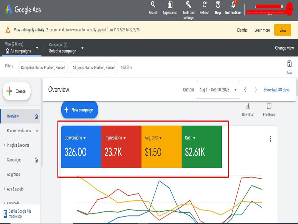Click the Google Ads mobile app phone icon

tap(5, 214)
